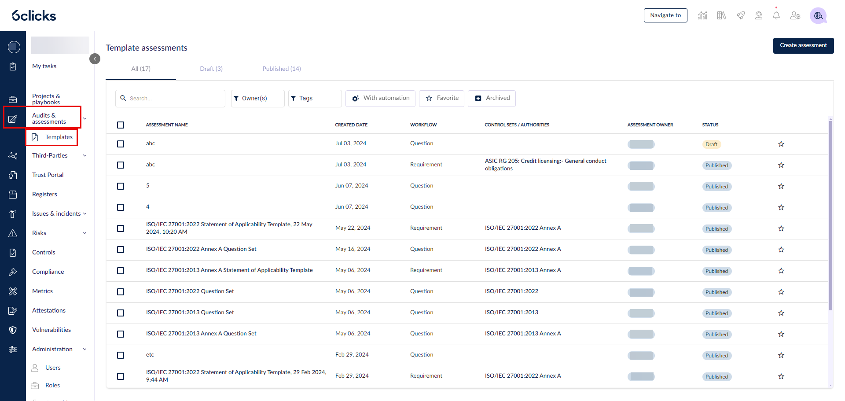Click the Attestations signature sidebar icon
Screen dimensions: 845x401
click(13, 311)
